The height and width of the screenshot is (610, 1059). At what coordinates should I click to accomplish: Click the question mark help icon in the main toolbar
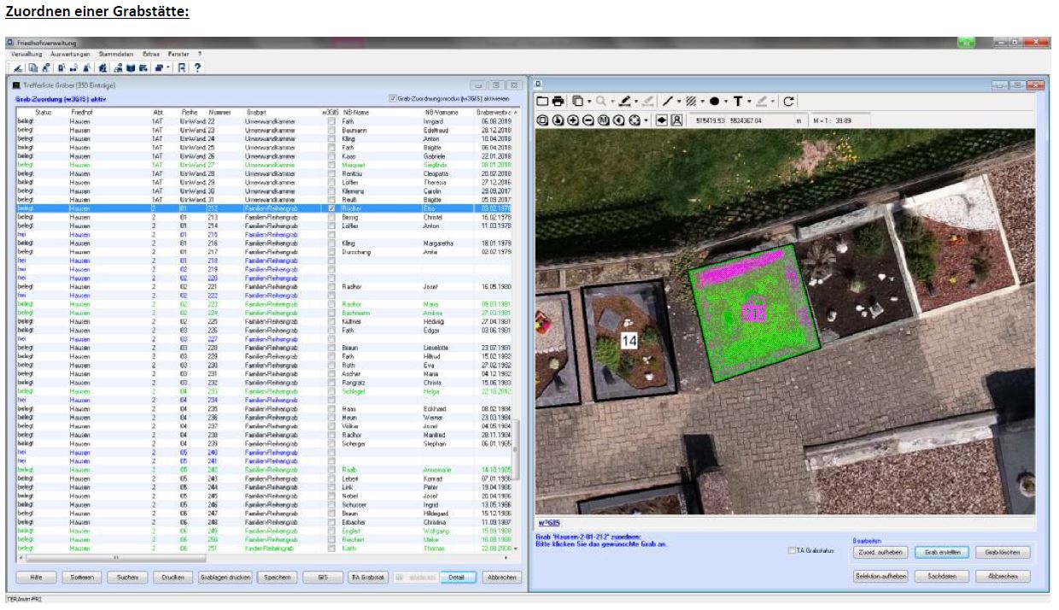[197, 67]
